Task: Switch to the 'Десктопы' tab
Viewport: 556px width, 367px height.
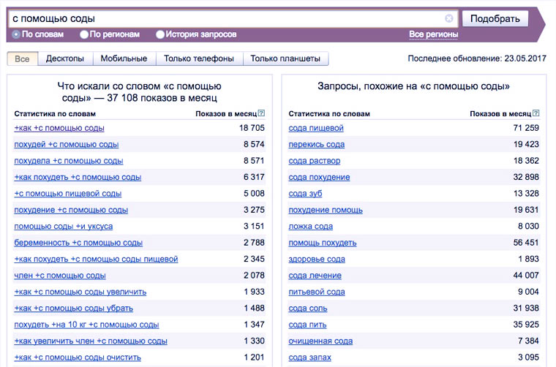Action: [64, 58]
